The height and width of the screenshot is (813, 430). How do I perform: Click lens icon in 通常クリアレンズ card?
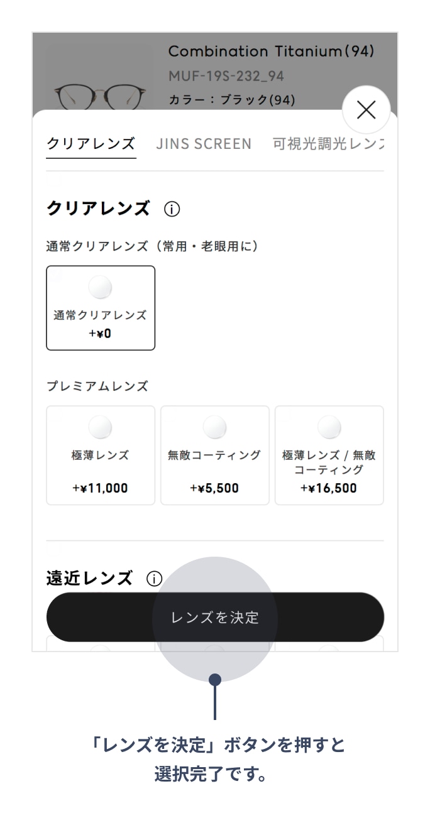coord(101,288)
